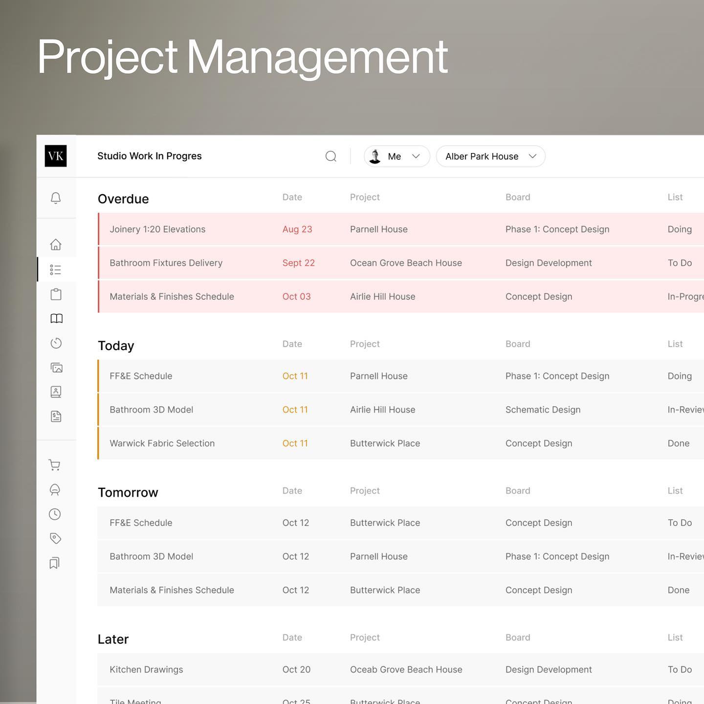The image size is (704, 704).
Task: Go to Home via house icon
Action: coord(56,244)
